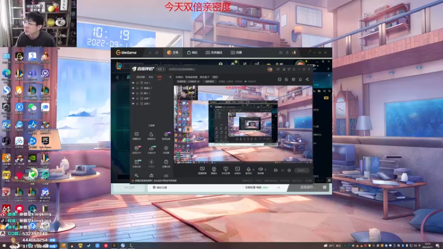Screen dimensions: 443x249
Task: Click the Windows Start button
Action: tap(4, 246)
